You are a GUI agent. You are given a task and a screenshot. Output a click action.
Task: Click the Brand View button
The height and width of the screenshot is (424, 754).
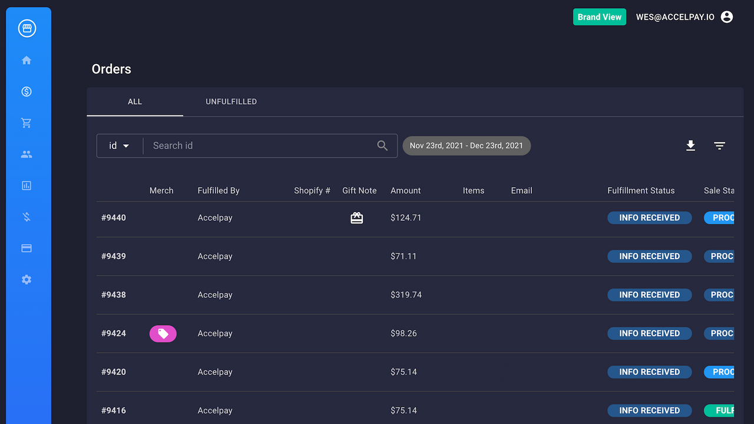[599, 16]
